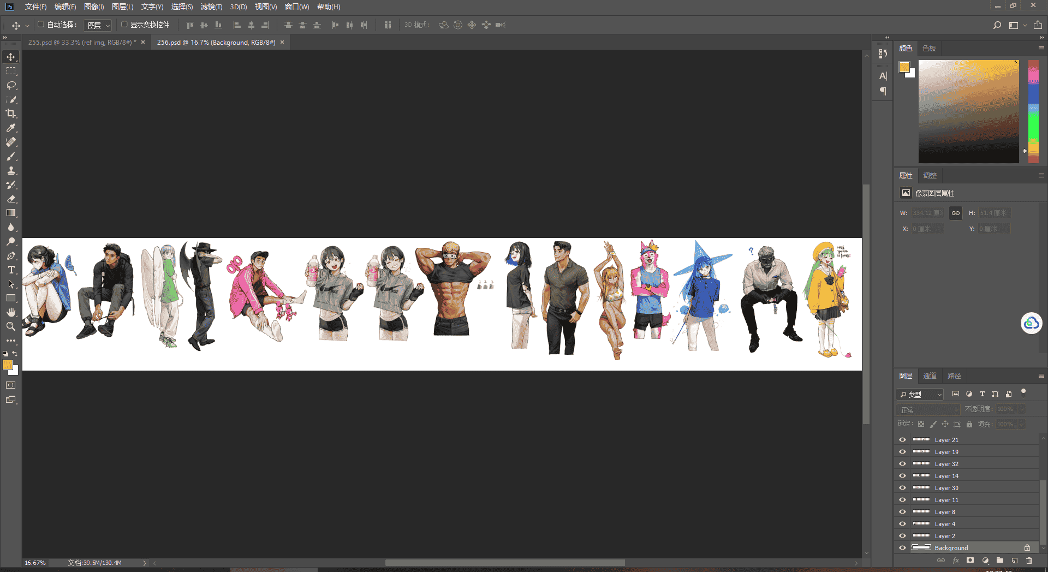Hide the Background layer visibility eye
The image size is (1048, 572).
[902, 548]
